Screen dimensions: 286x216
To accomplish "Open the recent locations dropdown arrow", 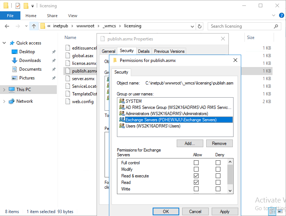I will (27, 26).
